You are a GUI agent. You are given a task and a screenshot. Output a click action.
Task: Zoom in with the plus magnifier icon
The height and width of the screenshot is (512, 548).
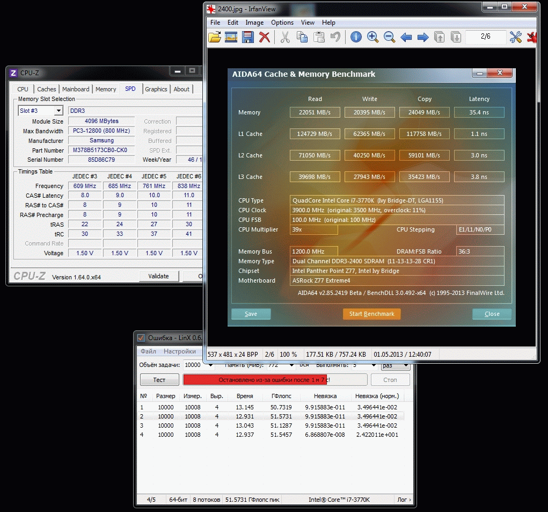point(373,37)
